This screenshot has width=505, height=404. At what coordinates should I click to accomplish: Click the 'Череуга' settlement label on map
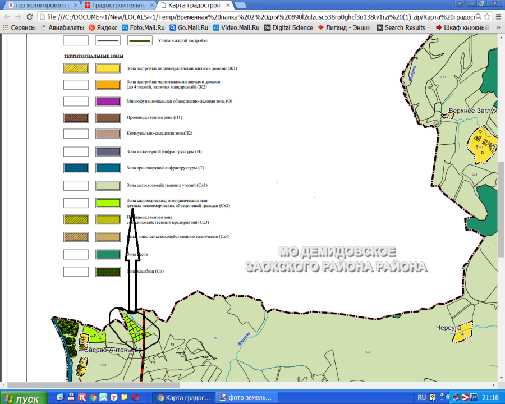coord(448,328)
